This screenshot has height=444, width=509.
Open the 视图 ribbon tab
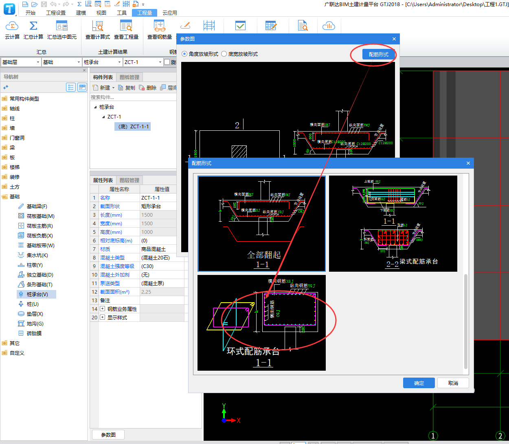pyautogui.click(x=101, y=13)
